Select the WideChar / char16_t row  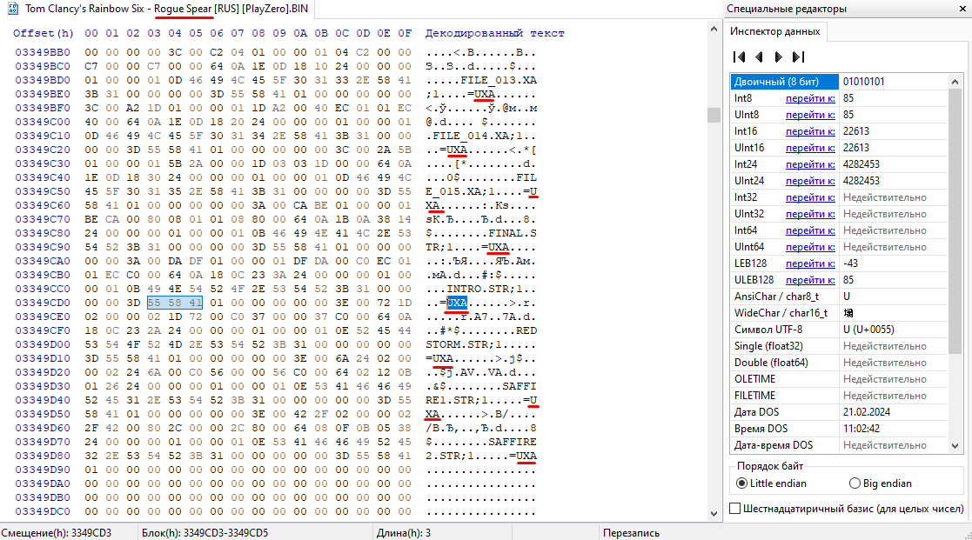tap(840, 313)
